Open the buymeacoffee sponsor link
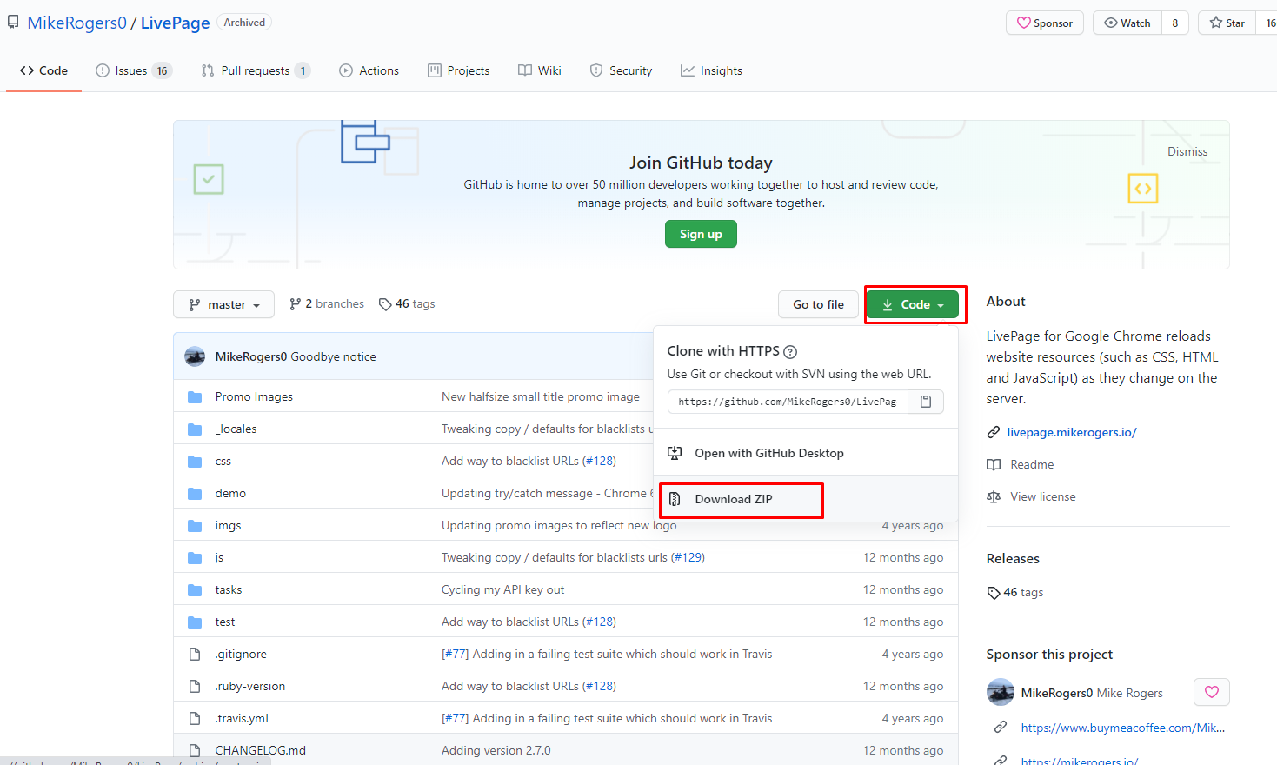Screen dimensions: 1277x765 click(x=1122, y=728)
